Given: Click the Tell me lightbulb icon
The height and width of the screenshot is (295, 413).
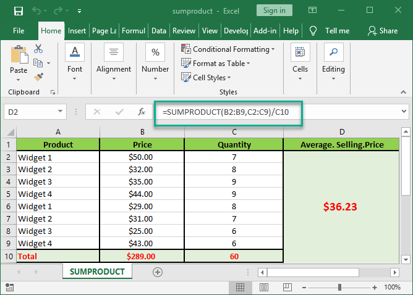Looking at the screenshot, I should coord(313,31).
